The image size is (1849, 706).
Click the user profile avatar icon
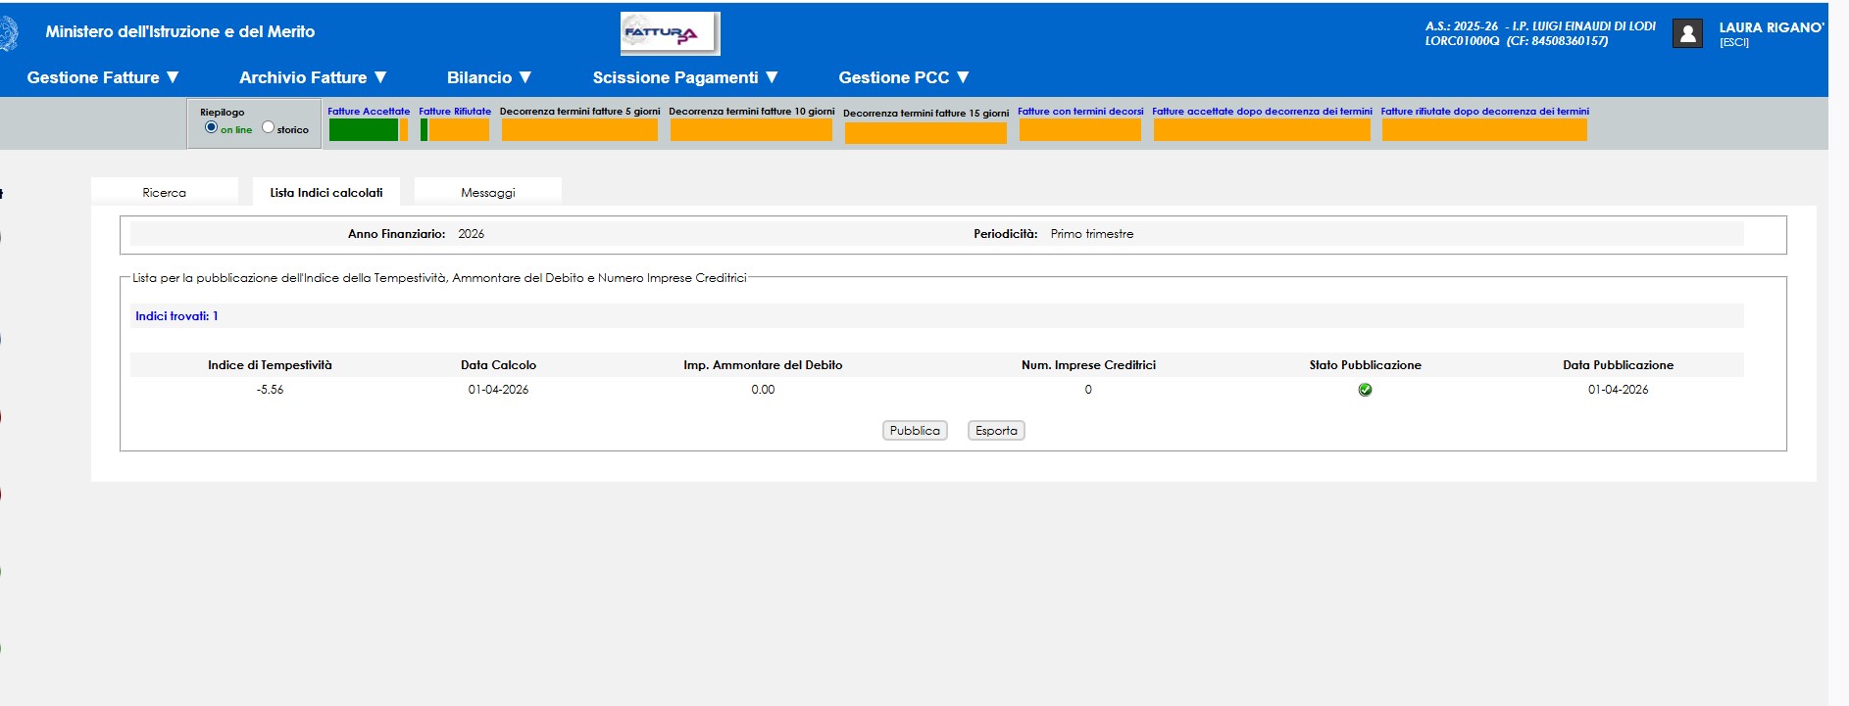tap(1687, 34)
